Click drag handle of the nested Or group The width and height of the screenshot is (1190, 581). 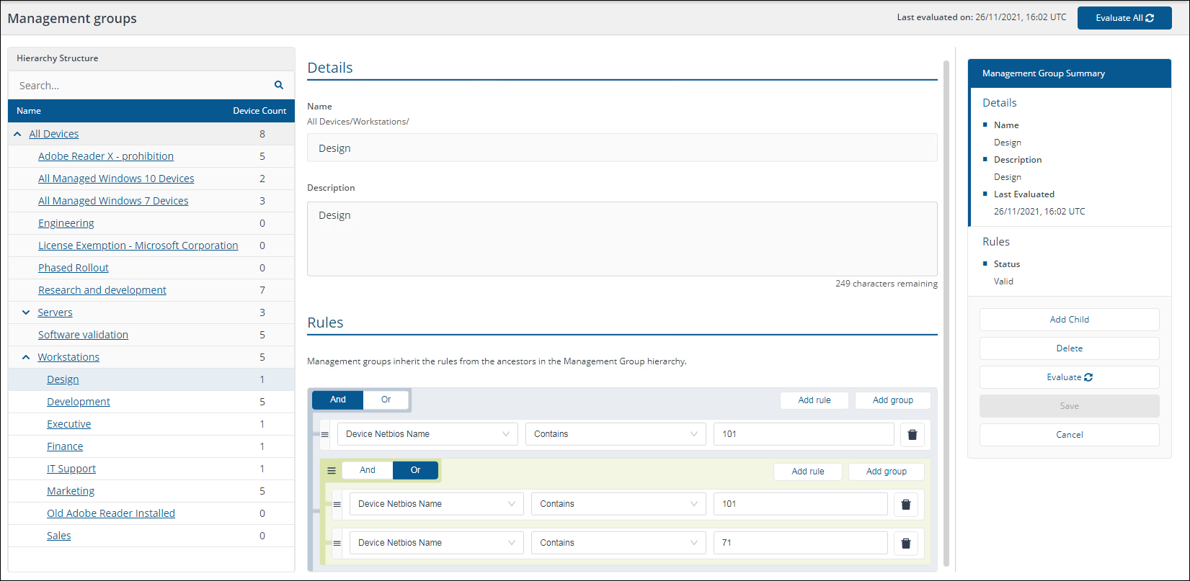point(332,470)
